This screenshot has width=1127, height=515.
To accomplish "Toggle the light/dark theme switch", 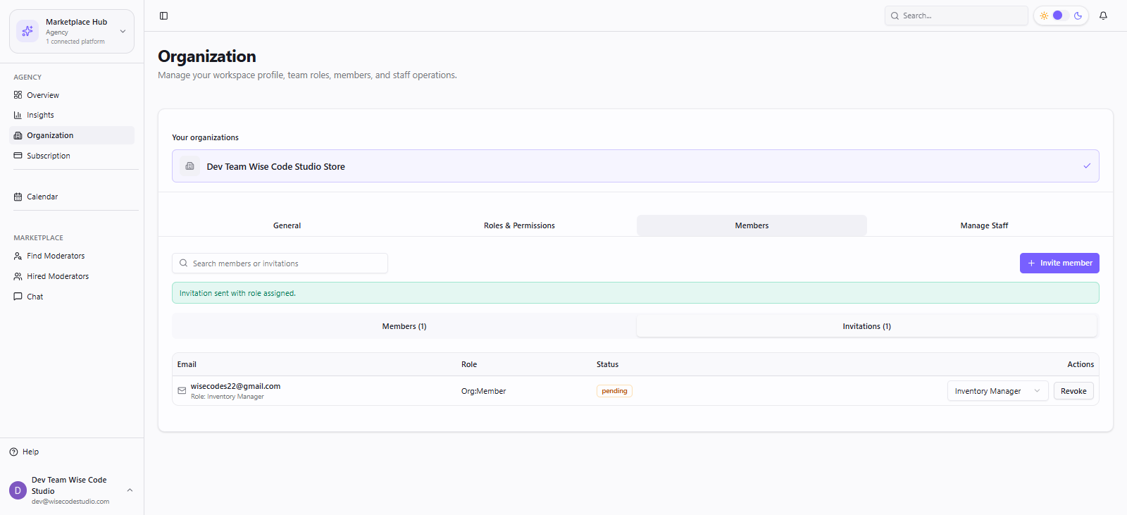I will click(x=1061, y=15).
